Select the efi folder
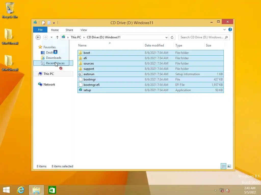Viewport: 261px width, 195px height. [x=150, y=58]
